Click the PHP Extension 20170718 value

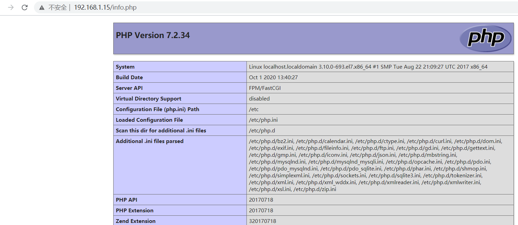pyautogui.click(x=261, y=211)
